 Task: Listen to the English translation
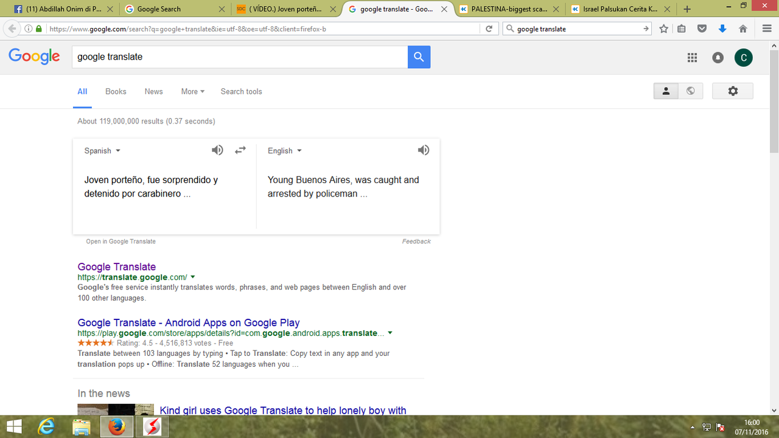(424, 150)
